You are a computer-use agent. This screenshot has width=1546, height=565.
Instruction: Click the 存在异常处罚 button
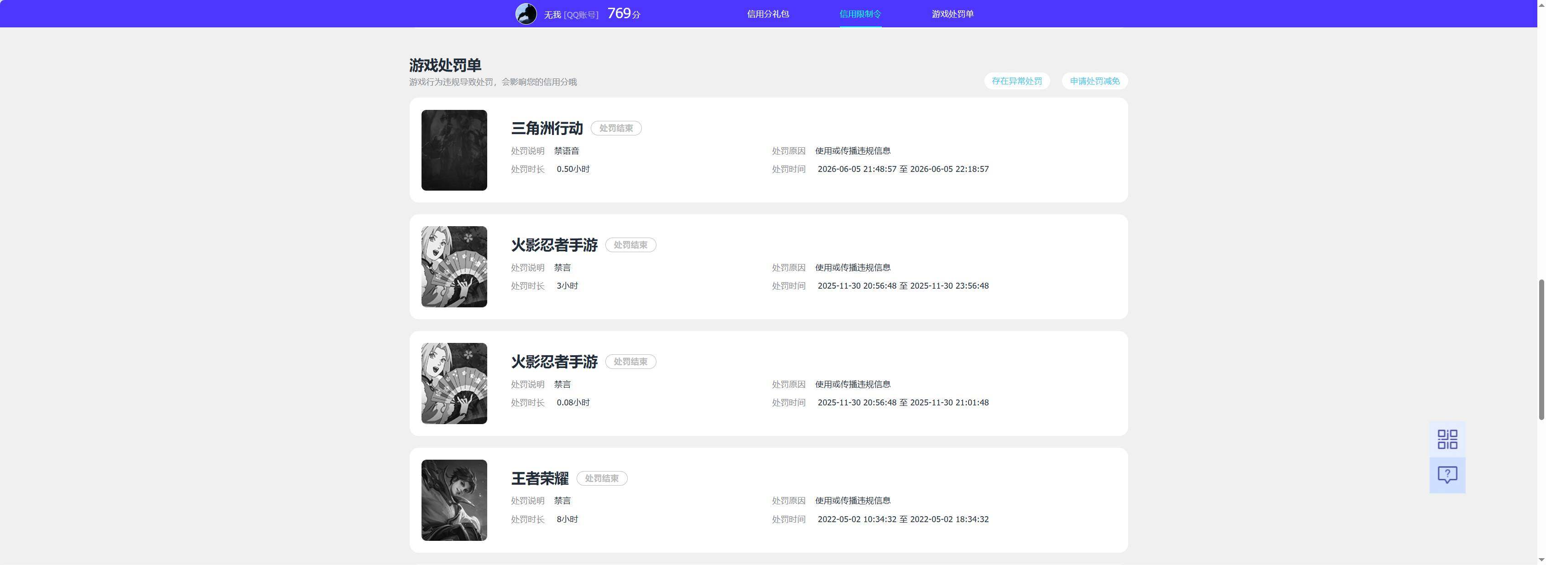tap(1017, 81)
